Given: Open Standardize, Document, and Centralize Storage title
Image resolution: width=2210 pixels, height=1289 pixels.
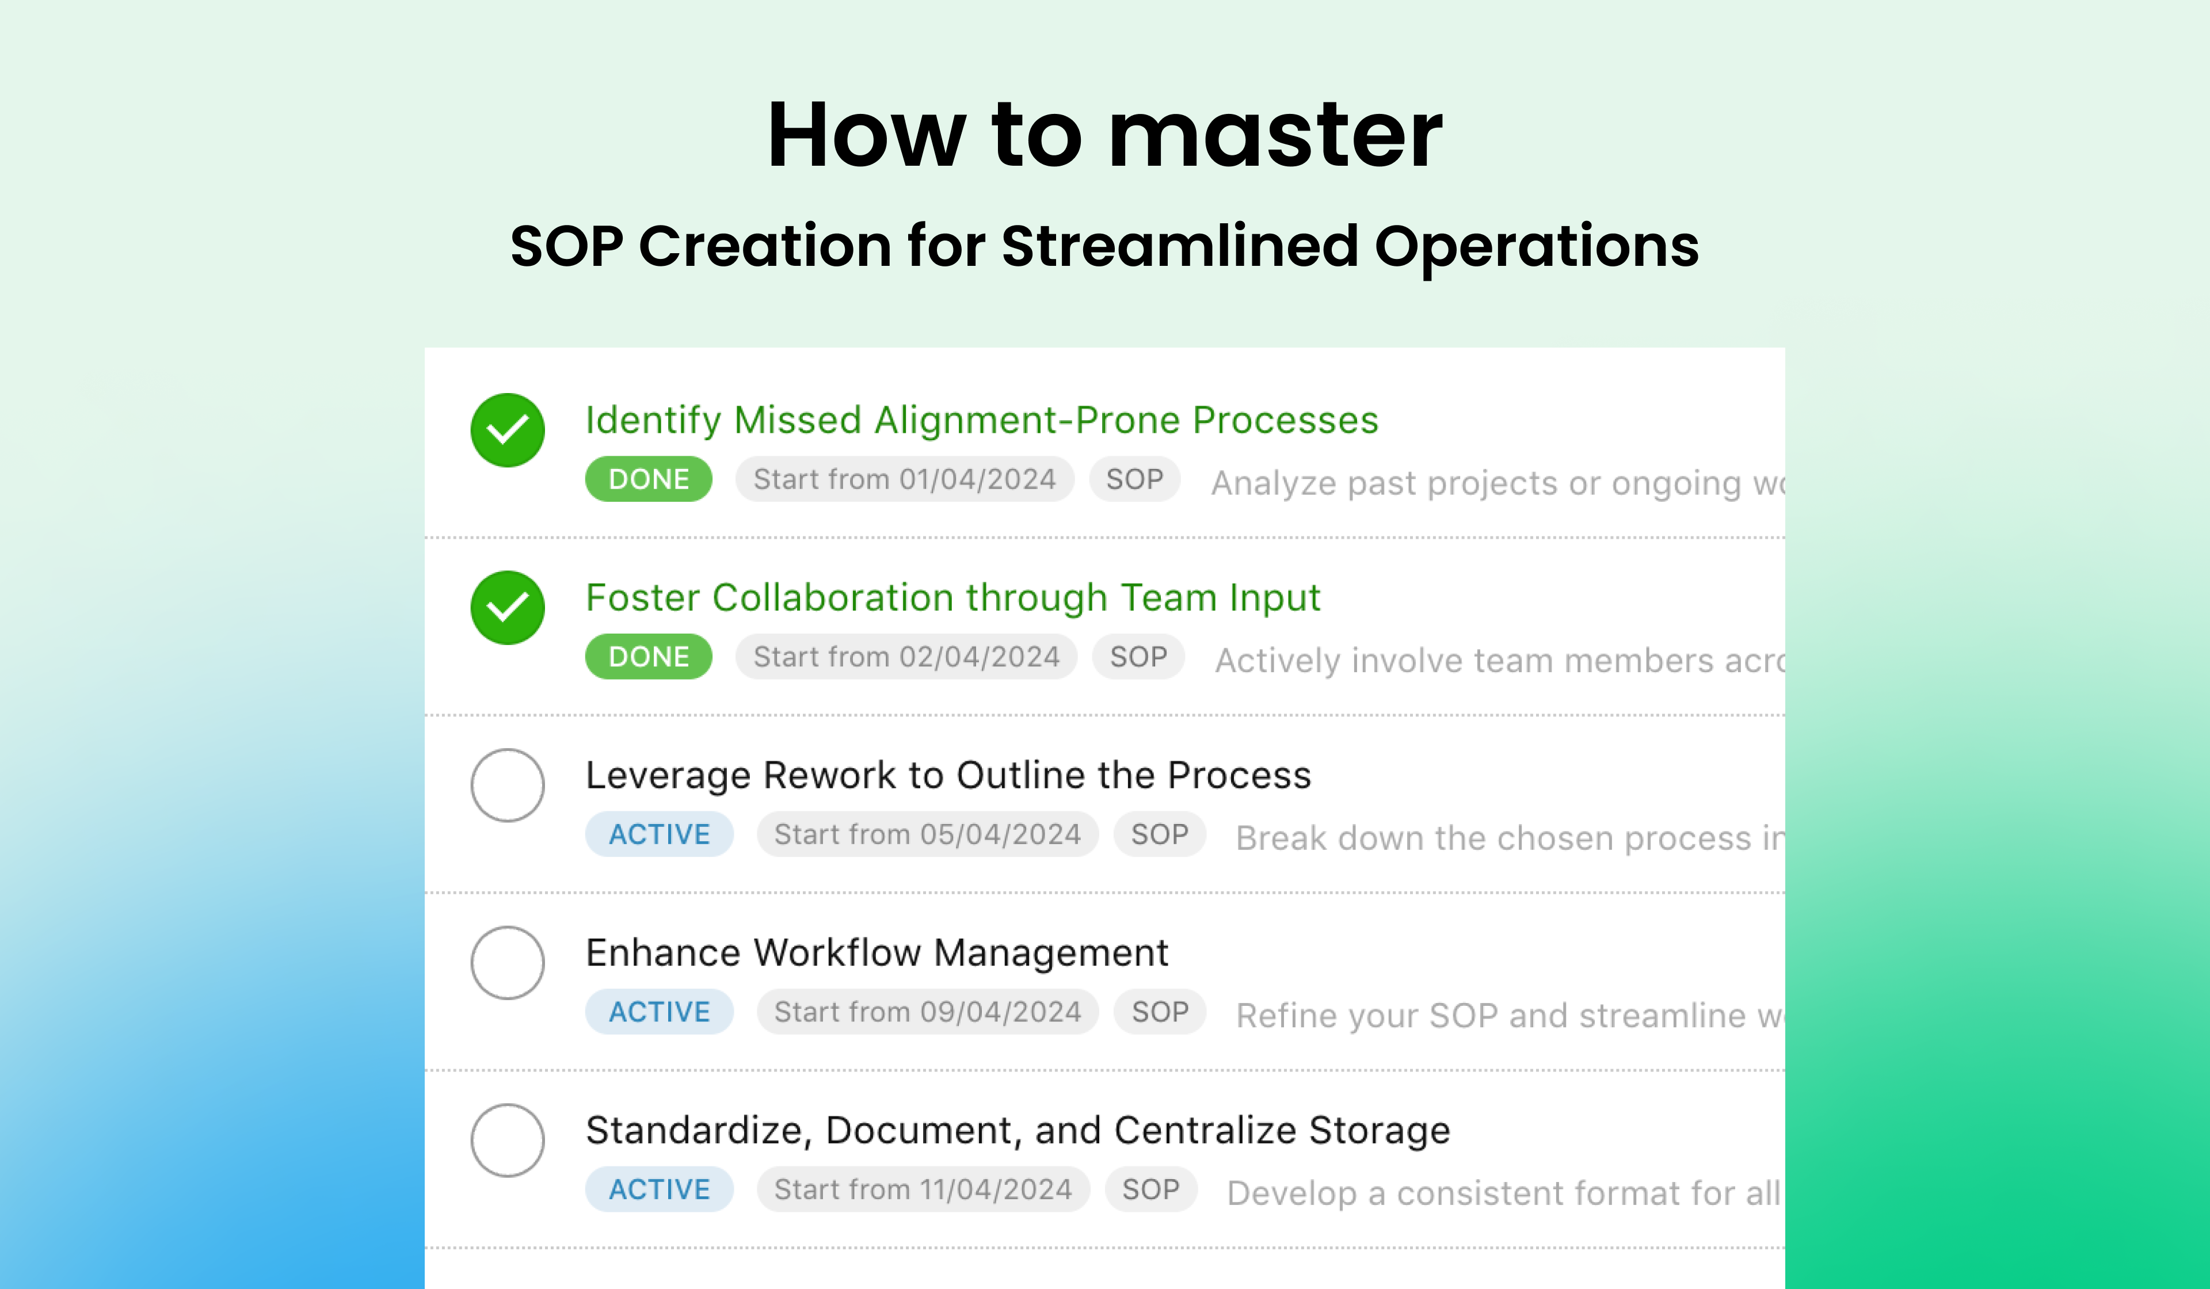Looking at the screenshot, I should 1018,1131.
